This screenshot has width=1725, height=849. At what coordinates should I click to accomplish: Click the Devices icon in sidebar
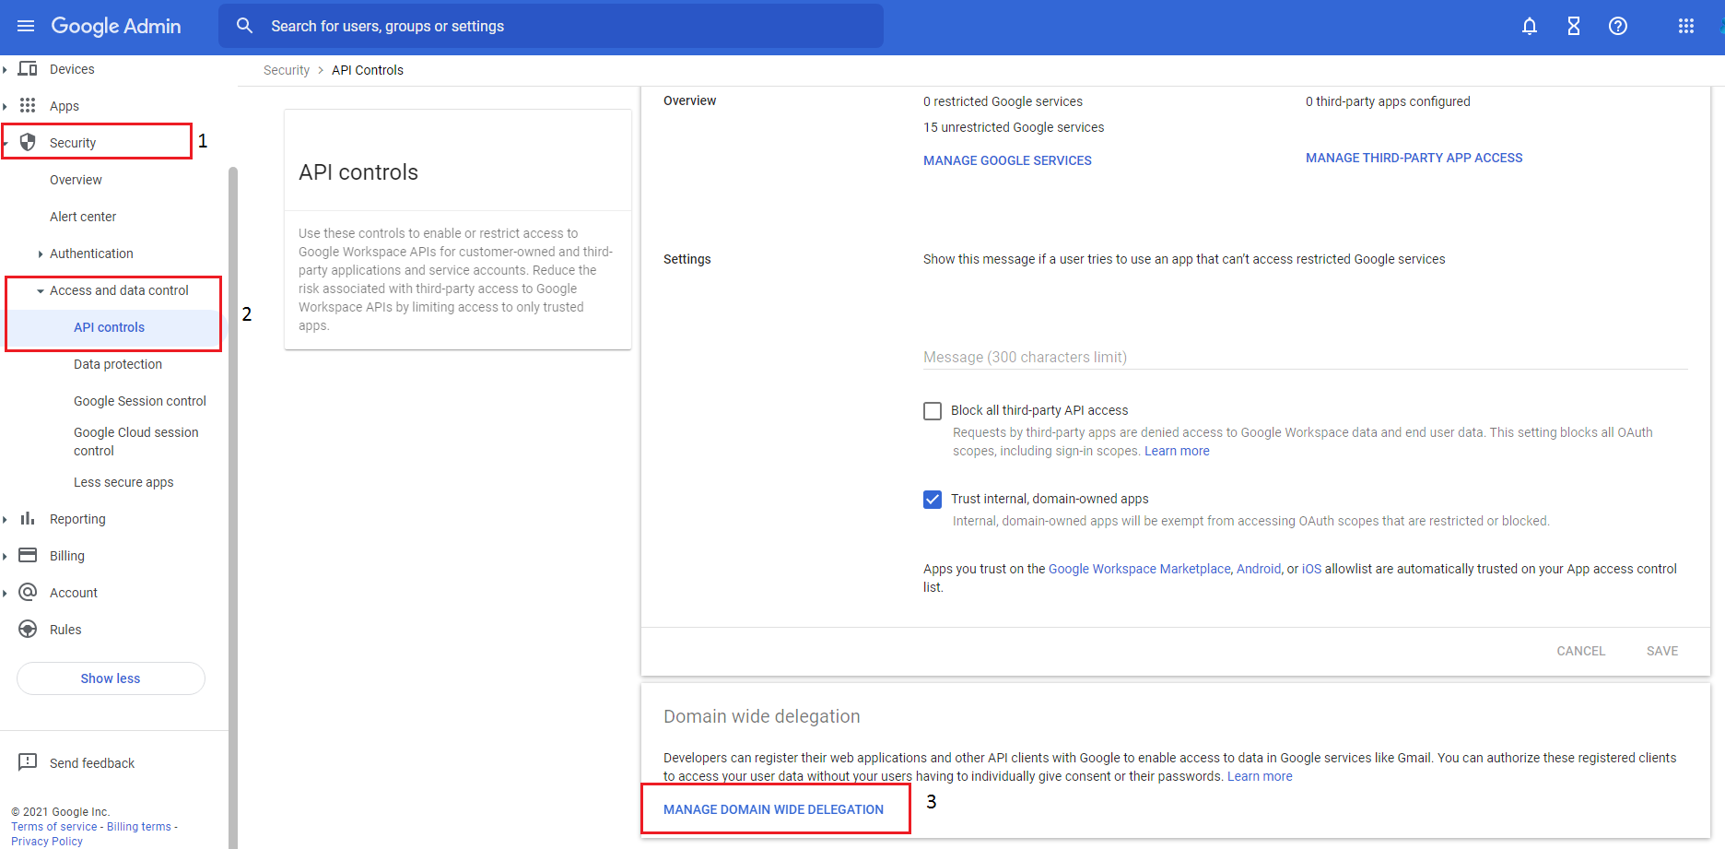(28, 68)
